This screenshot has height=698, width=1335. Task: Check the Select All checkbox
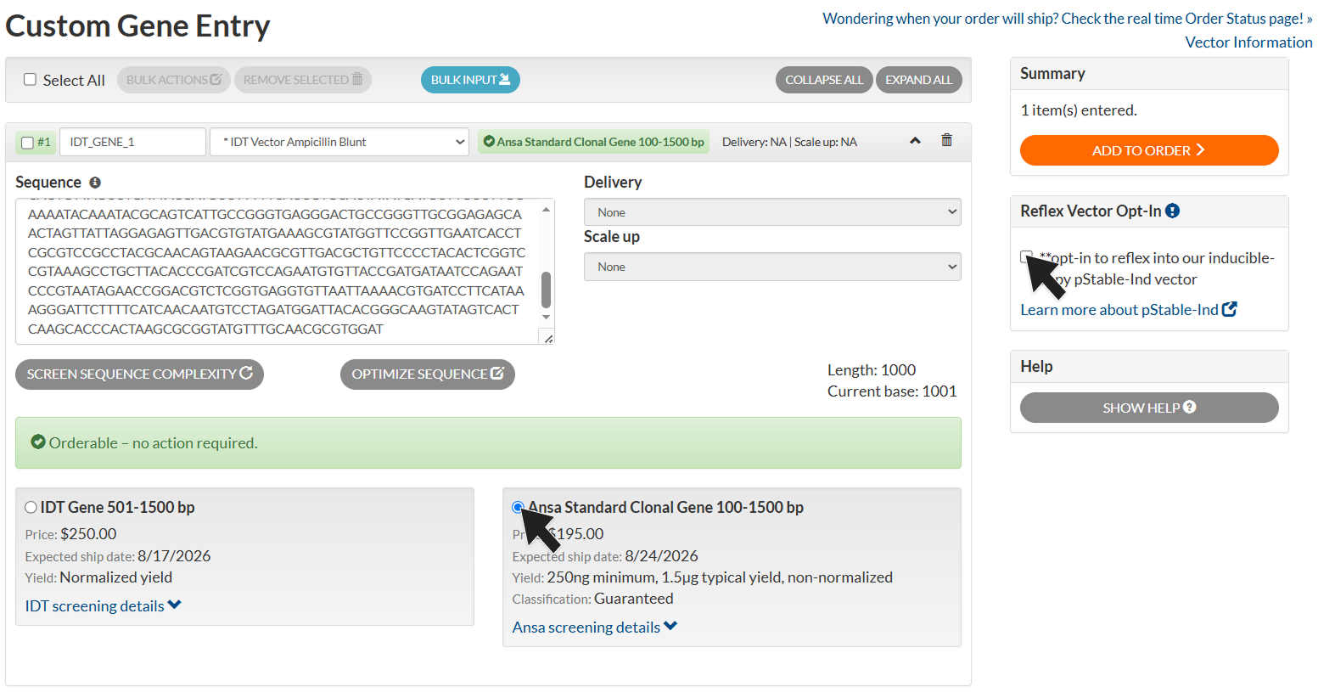(x=30, y=79)
